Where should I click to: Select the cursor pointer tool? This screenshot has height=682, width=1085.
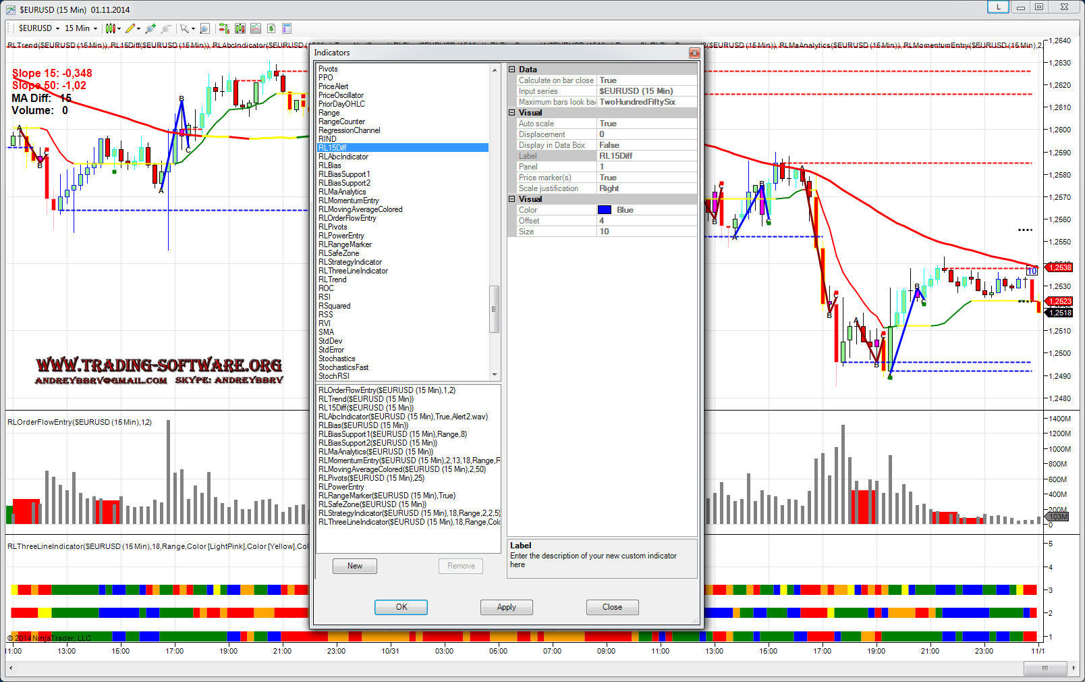click(184, 28)
